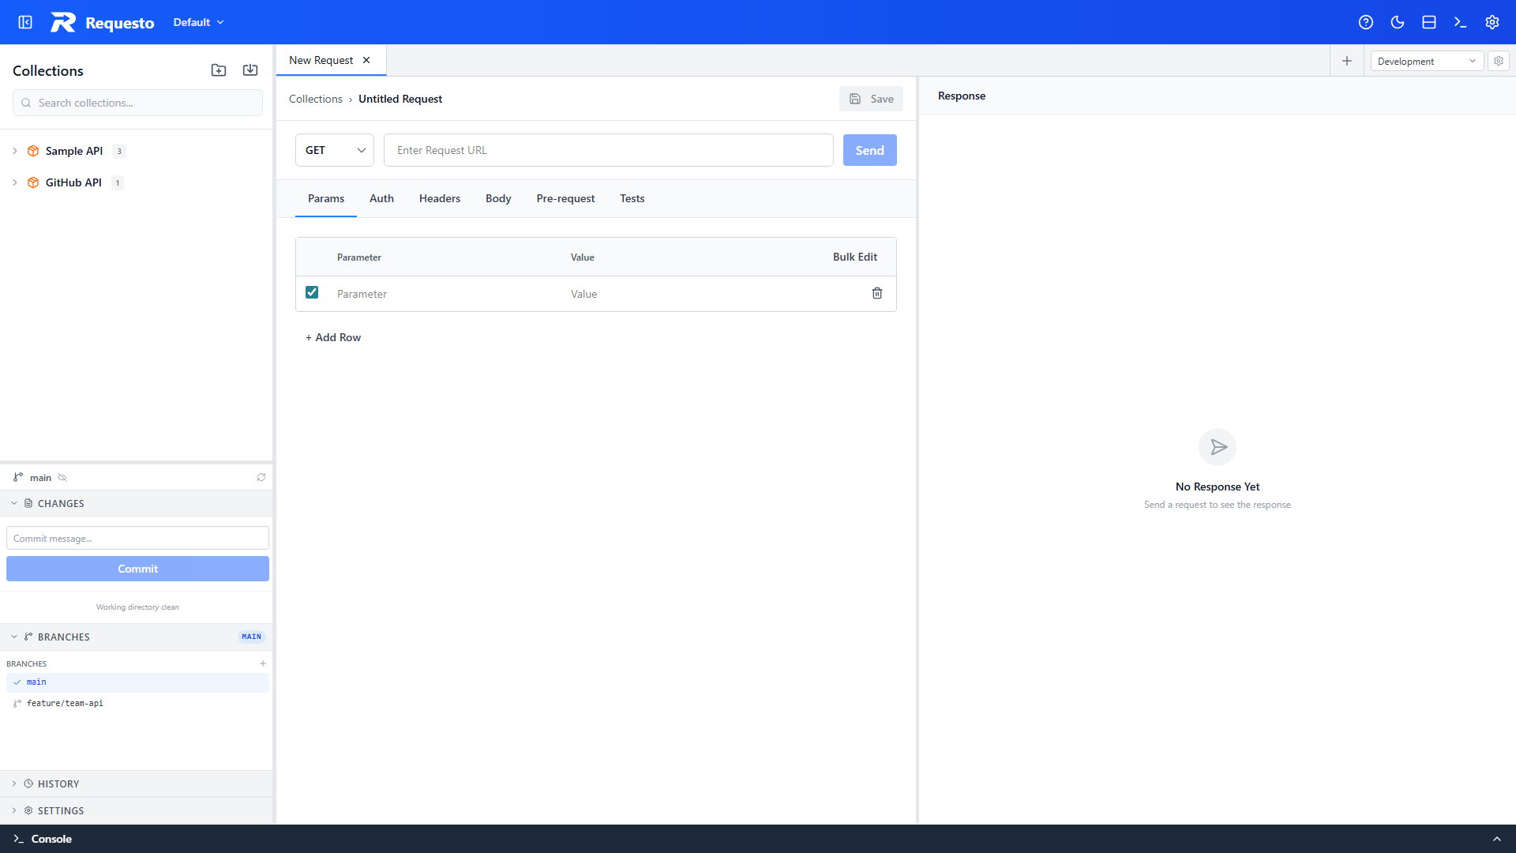Open environment settings gear icon
1516x853 pixels.
1499,61
